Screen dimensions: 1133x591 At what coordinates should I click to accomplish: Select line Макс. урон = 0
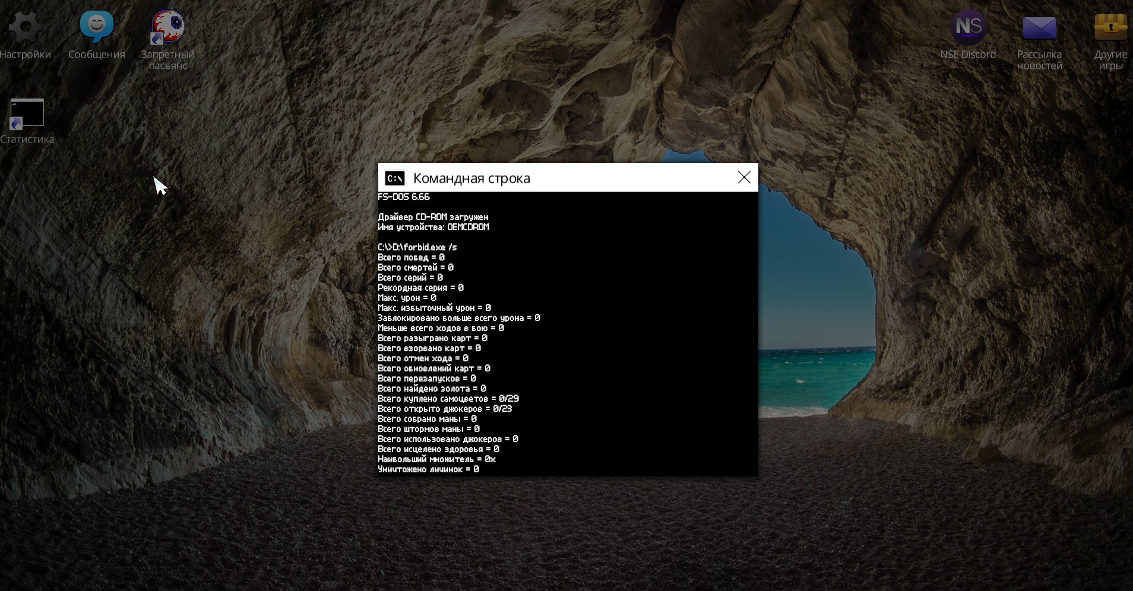(407, 298)
